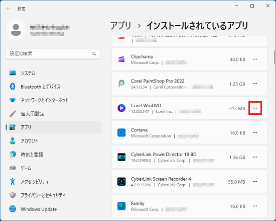276x221 pixels.
Task: Select the Family app name text
Action: coord(137,203)
